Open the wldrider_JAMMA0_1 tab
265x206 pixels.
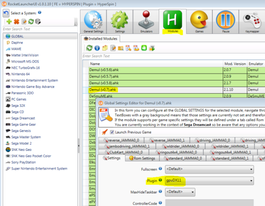230,146
